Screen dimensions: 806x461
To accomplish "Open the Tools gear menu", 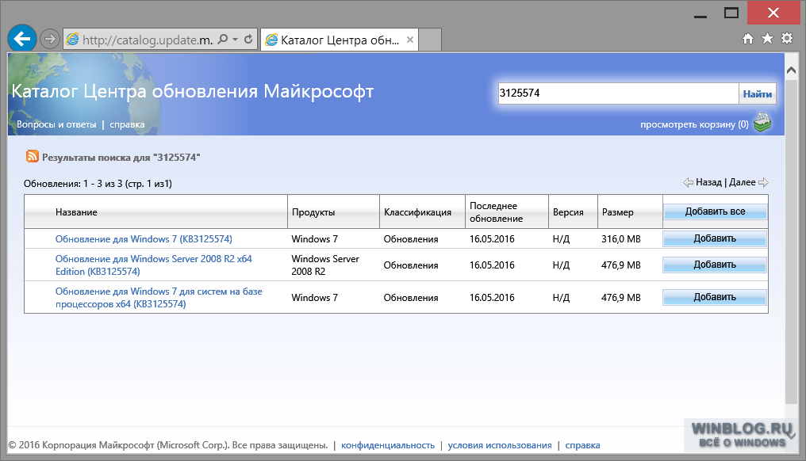I will [787, 39].
